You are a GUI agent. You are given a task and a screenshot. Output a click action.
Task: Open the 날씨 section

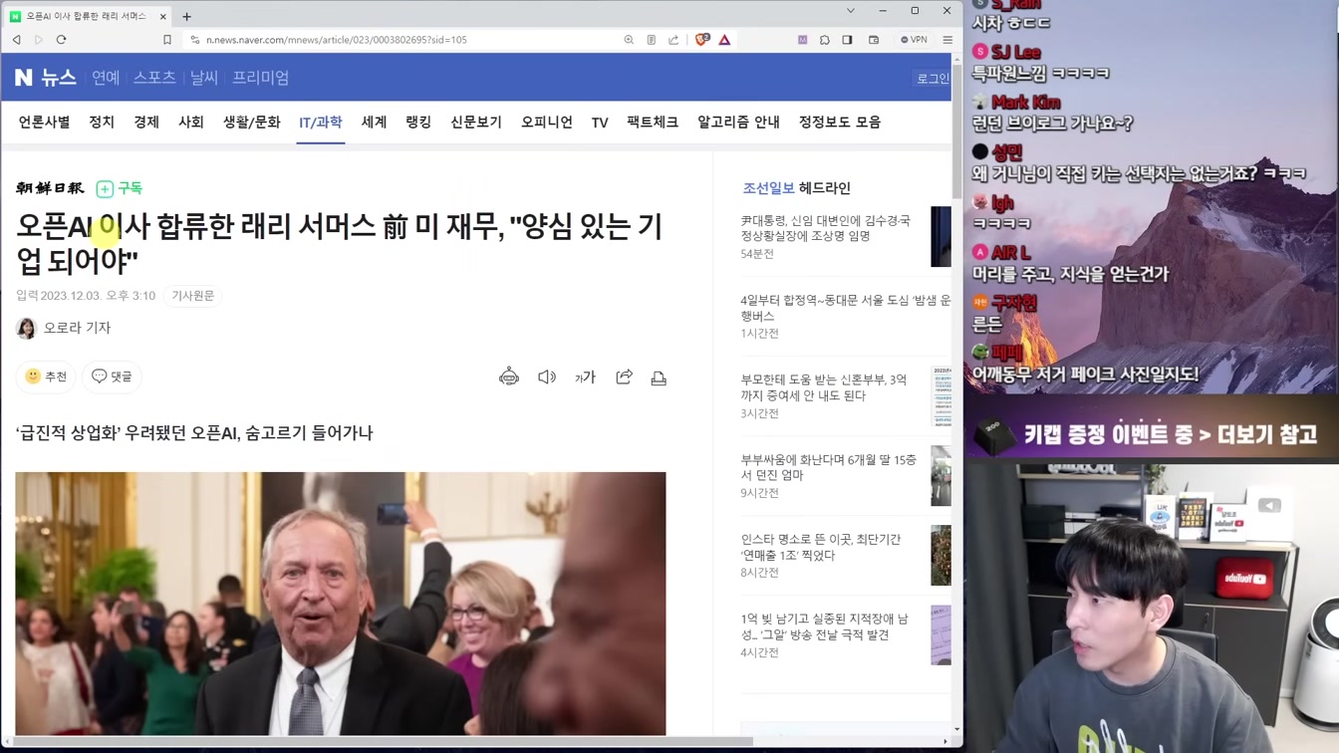(204, 78)
